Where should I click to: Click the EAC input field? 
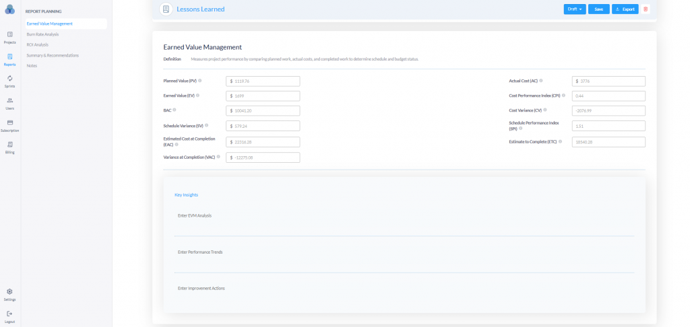(263, 142)
